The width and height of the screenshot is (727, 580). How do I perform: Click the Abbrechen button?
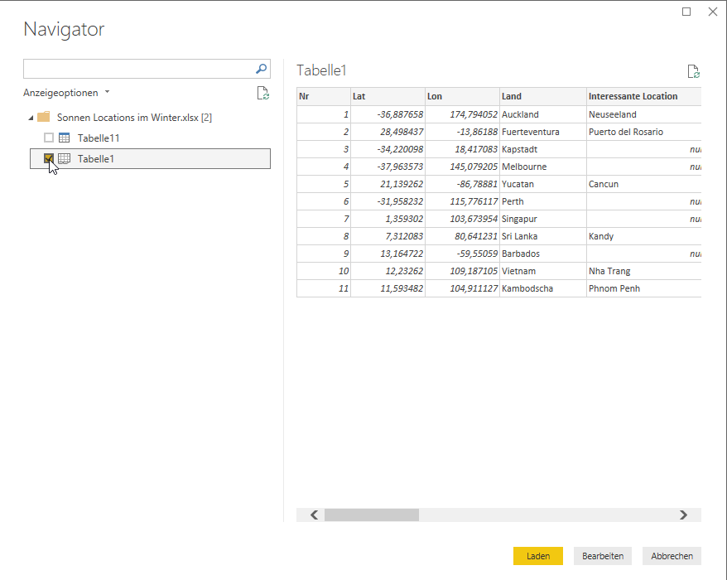coord(672,556)
